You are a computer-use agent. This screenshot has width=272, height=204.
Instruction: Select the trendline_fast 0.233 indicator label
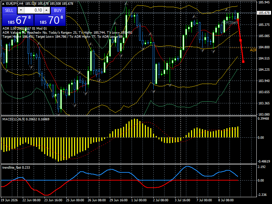[x=16, y=168]
